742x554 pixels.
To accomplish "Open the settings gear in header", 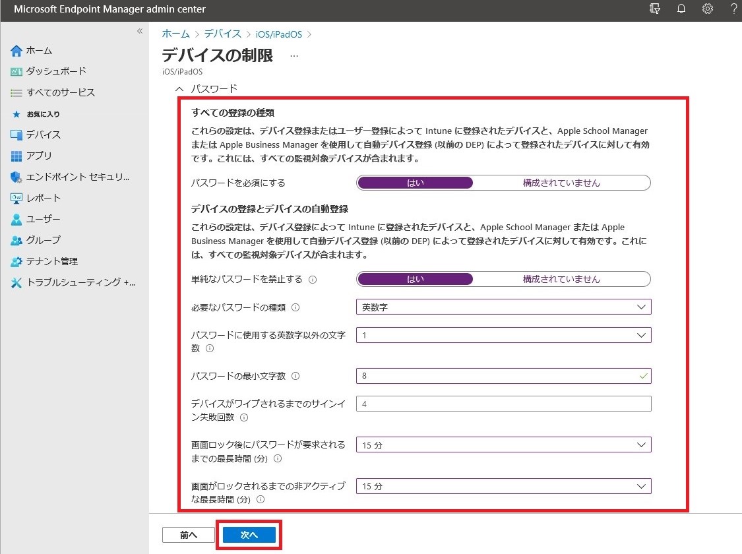I will [x=708, y=9].
